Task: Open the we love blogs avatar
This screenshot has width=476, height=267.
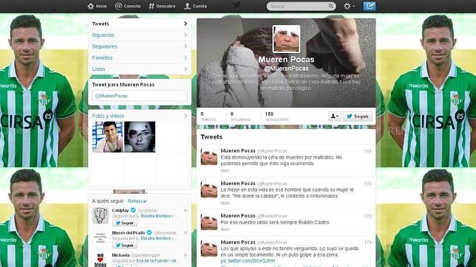Action: coord(101,260)
